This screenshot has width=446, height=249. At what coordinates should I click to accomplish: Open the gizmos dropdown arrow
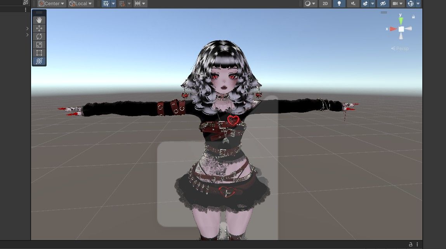418,4
